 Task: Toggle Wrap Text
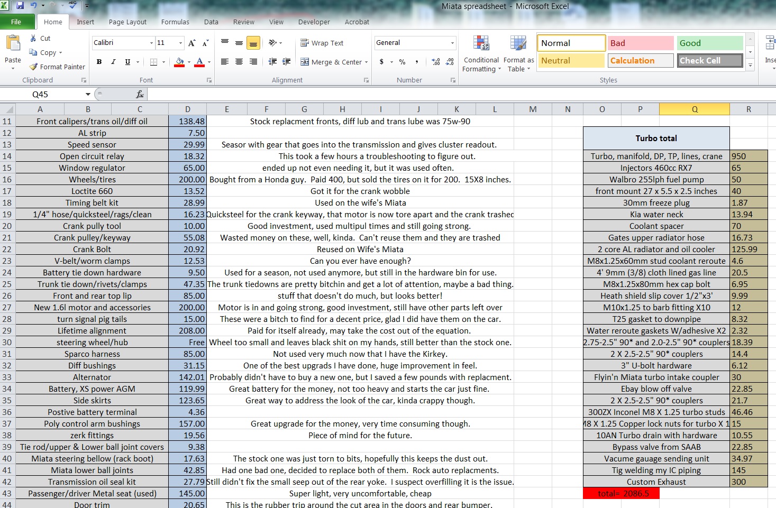tap(322, 43)
